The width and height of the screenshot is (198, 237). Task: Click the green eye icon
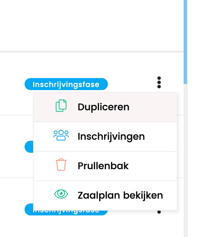(61, 194)
